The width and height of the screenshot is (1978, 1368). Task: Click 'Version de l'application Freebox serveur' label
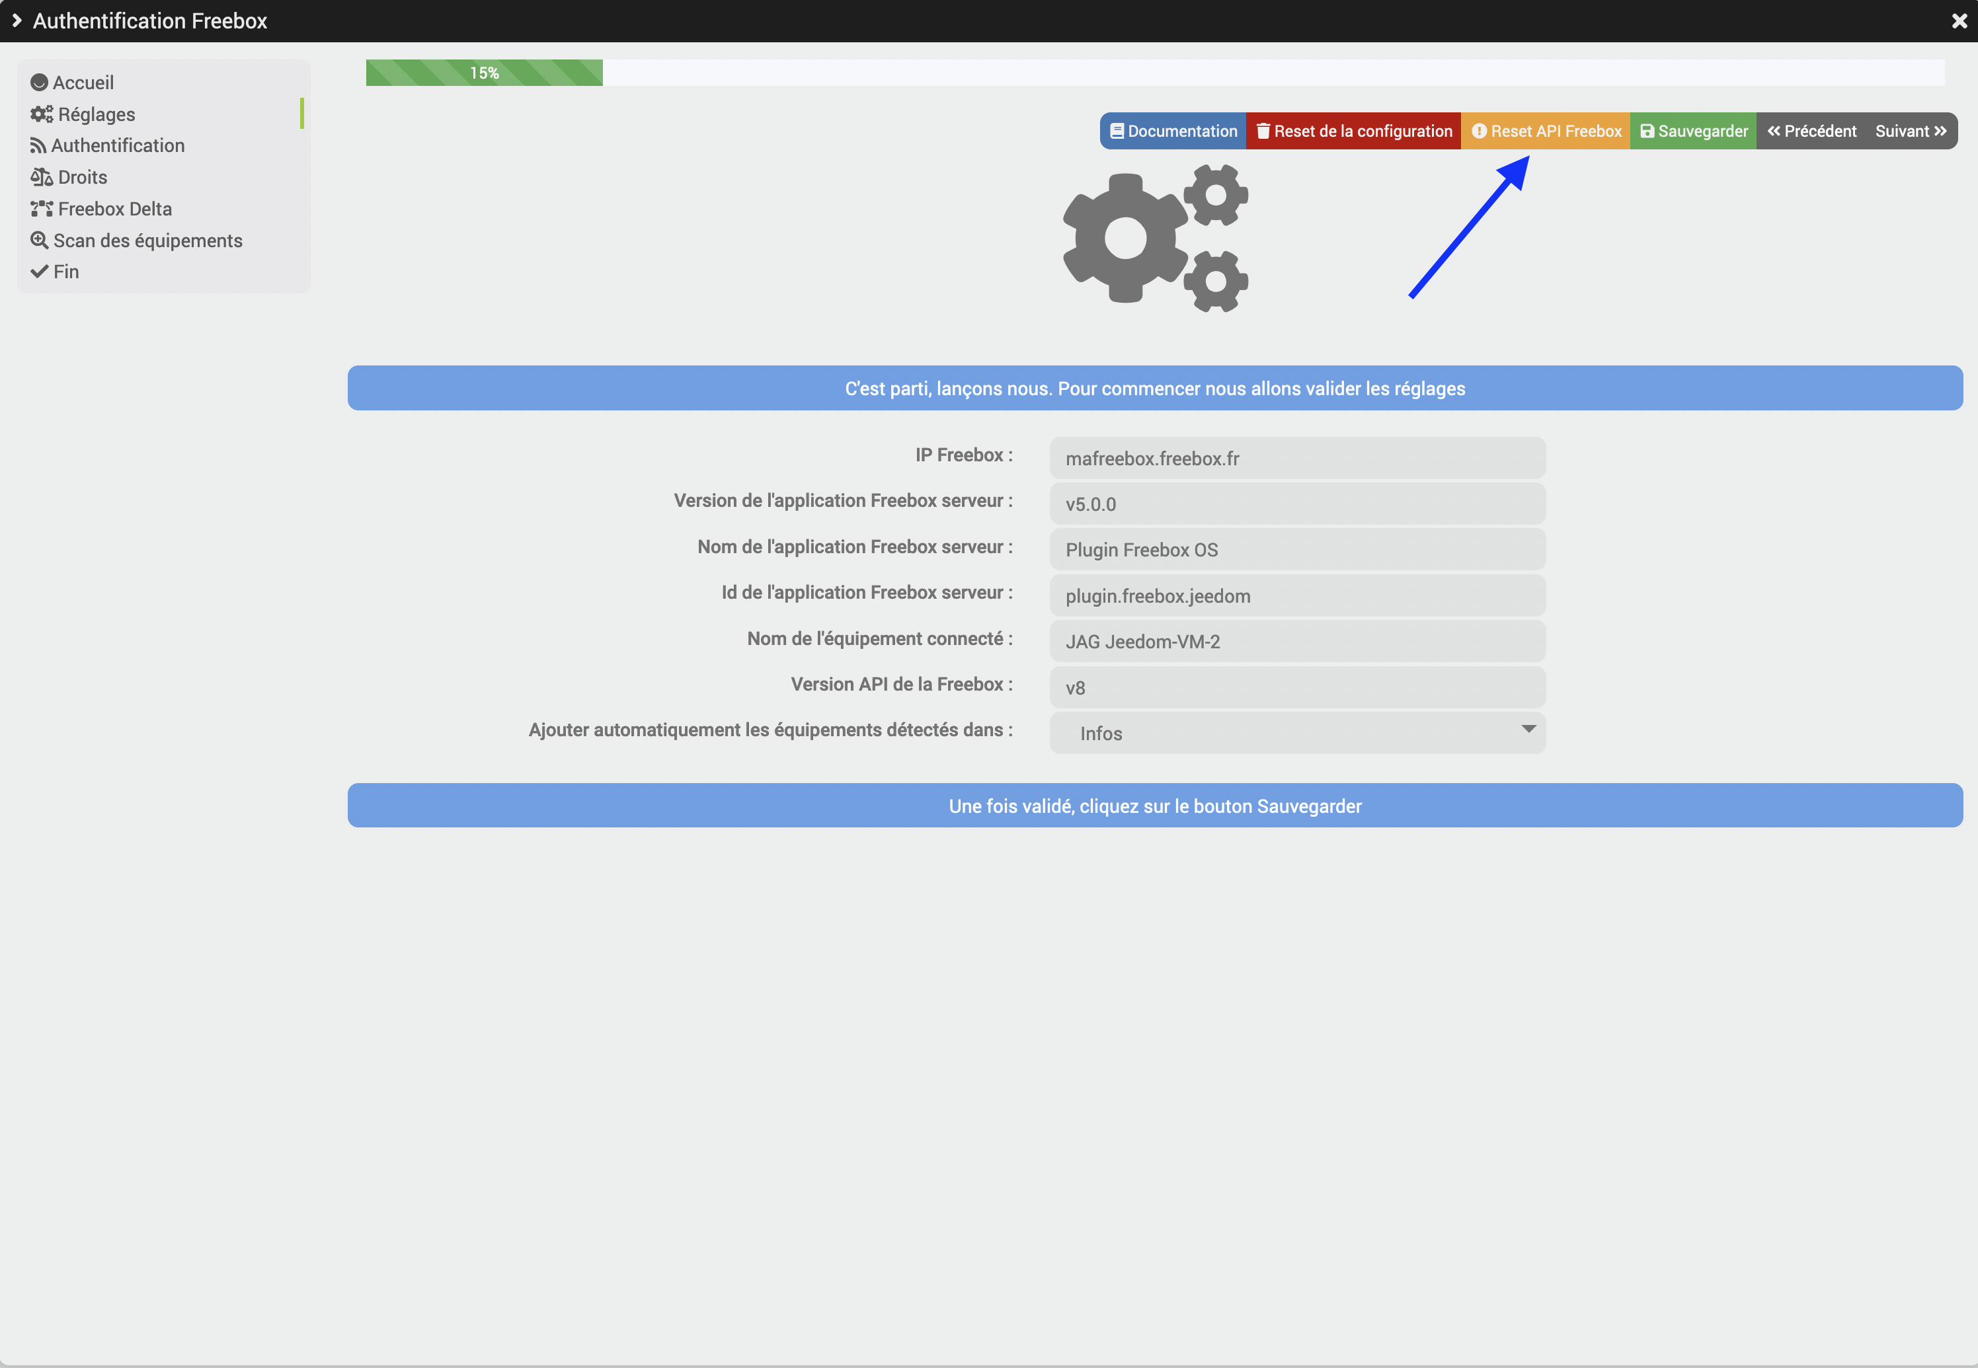point(843,500)
